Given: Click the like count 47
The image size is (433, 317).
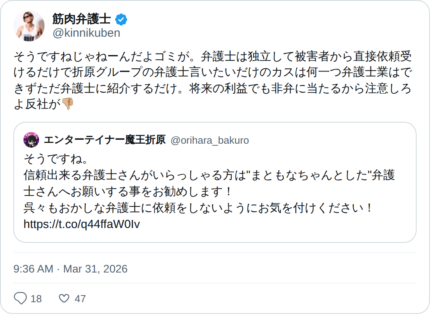Looking at the screenshot, I should tap(80, 299).
